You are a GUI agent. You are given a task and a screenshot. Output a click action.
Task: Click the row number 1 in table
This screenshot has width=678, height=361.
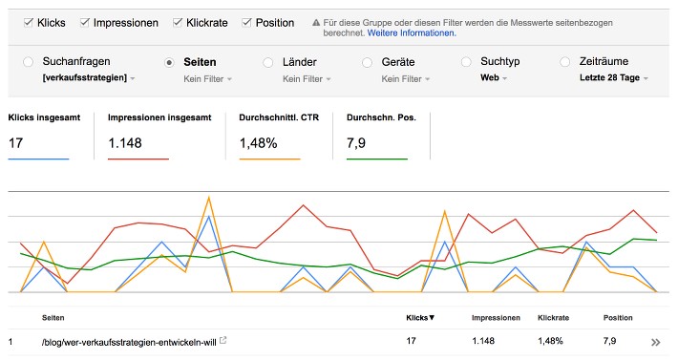click(11, 342)
